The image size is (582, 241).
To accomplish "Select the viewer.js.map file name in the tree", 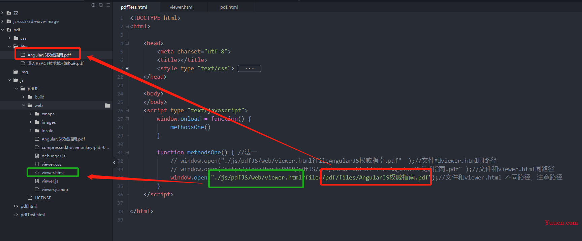I will 55,190.
